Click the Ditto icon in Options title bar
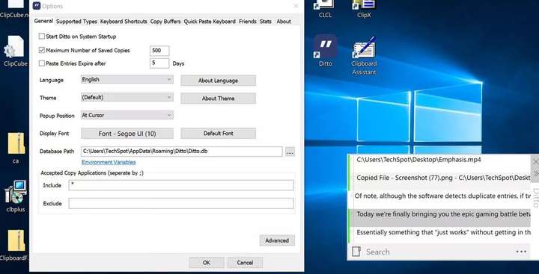539x274 pixels. pos(37,6)
